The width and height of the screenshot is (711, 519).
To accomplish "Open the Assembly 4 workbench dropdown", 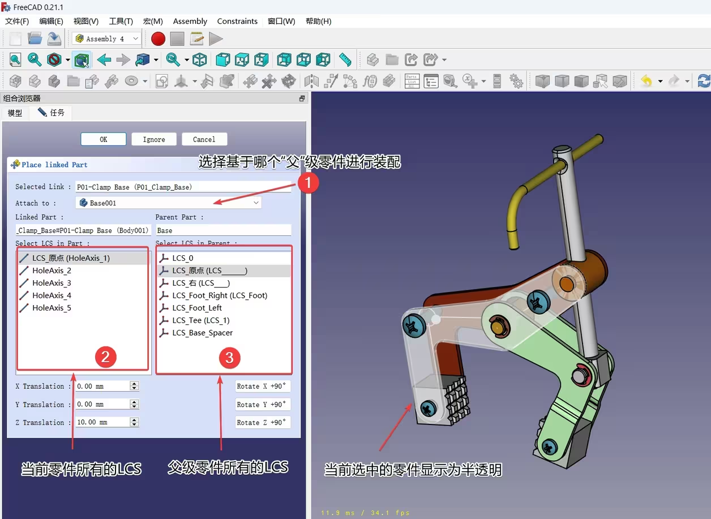I will [x=106, y=38].
